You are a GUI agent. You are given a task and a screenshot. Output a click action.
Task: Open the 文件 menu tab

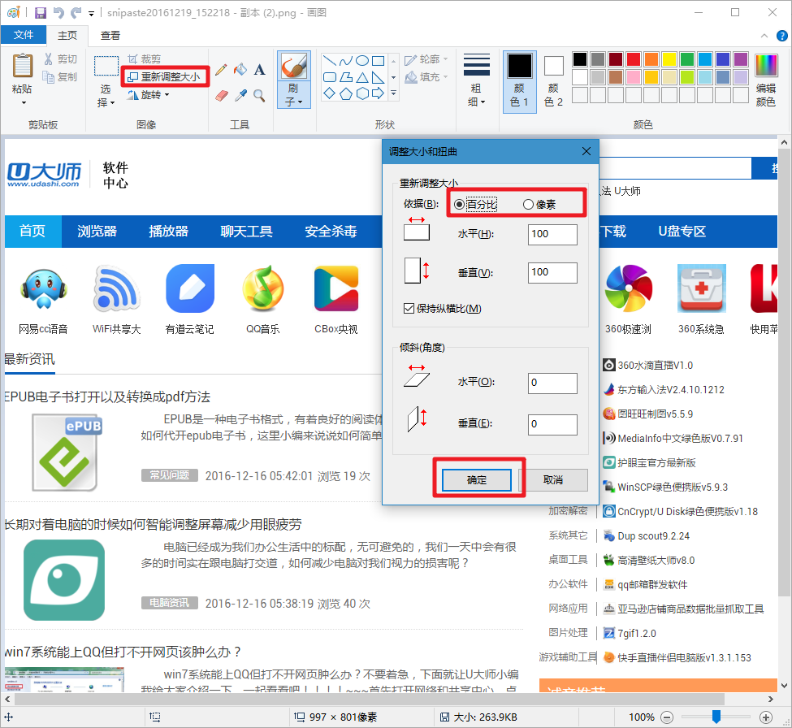(24, 35)
